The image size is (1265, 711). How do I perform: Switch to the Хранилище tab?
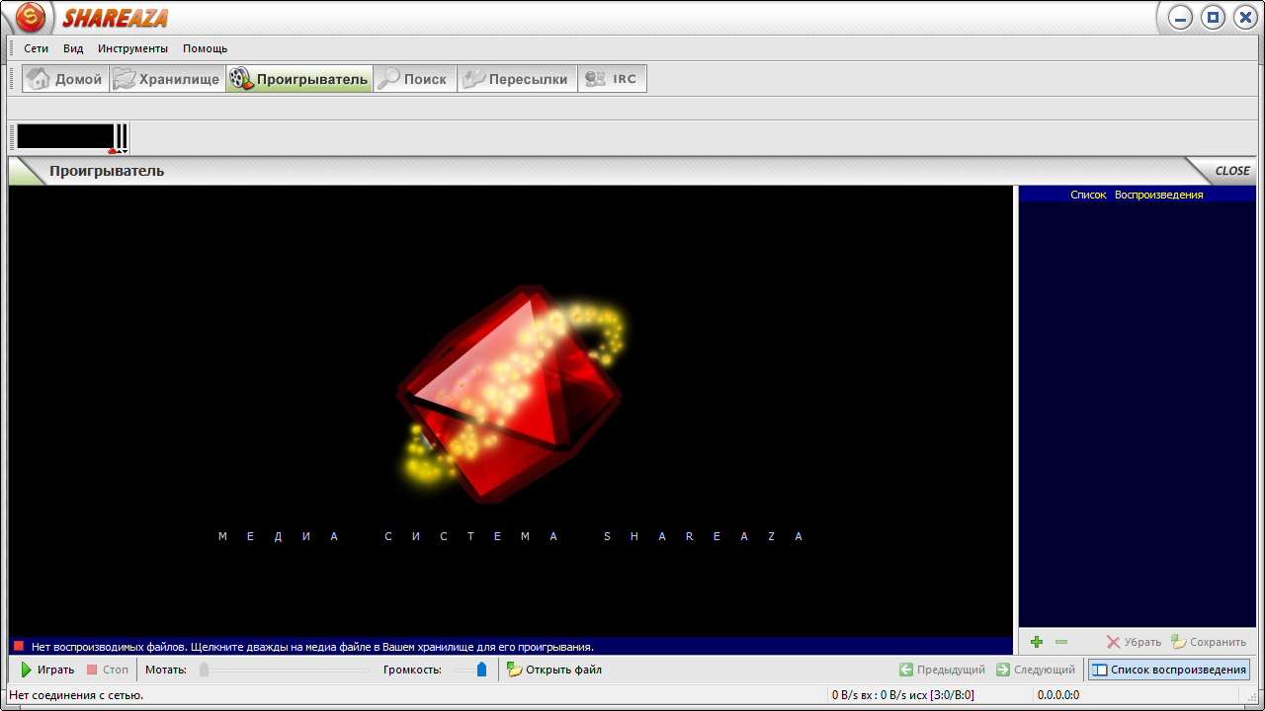pyautogui.click(x=167, y=79)
